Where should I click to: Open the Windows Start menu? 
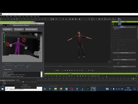click(2, 89)
